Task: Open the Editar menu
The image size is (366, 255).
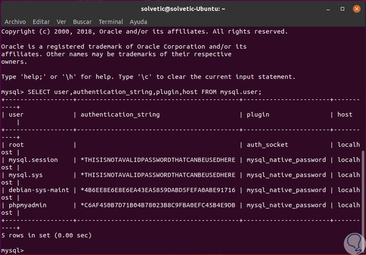Action: click(41, 22)
